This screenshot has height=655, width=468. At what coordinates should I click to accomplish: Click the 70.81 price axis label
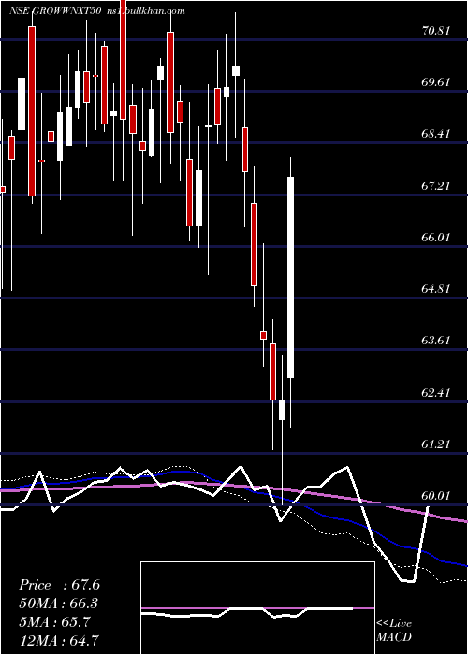tap(436, 31)
